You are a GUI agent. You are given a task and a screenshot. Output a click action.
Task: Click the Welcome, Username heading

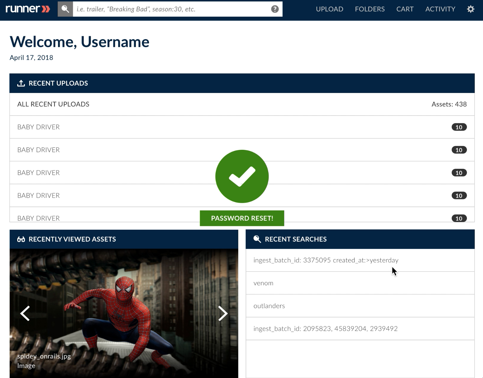coord(79,42)
